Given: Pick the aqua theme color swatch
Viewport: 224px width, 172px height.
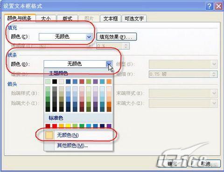Looking at the screenshot, I should pos(102,82).
